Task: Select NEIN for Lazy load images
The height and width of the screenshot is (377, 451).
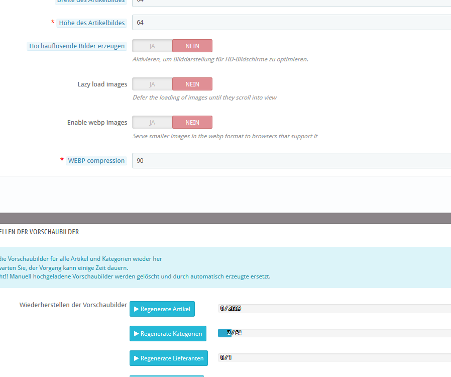Action: tap(192, 84)
